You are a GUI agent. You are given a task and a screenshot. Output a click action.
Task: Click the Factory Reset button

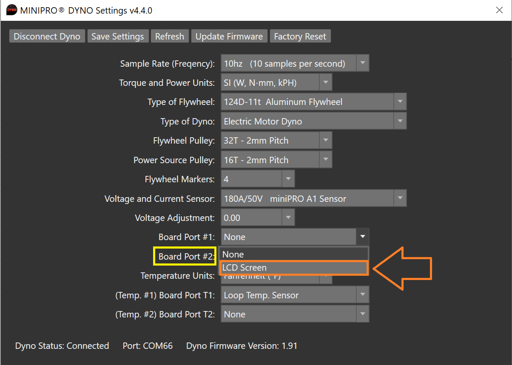click(300, 37)
